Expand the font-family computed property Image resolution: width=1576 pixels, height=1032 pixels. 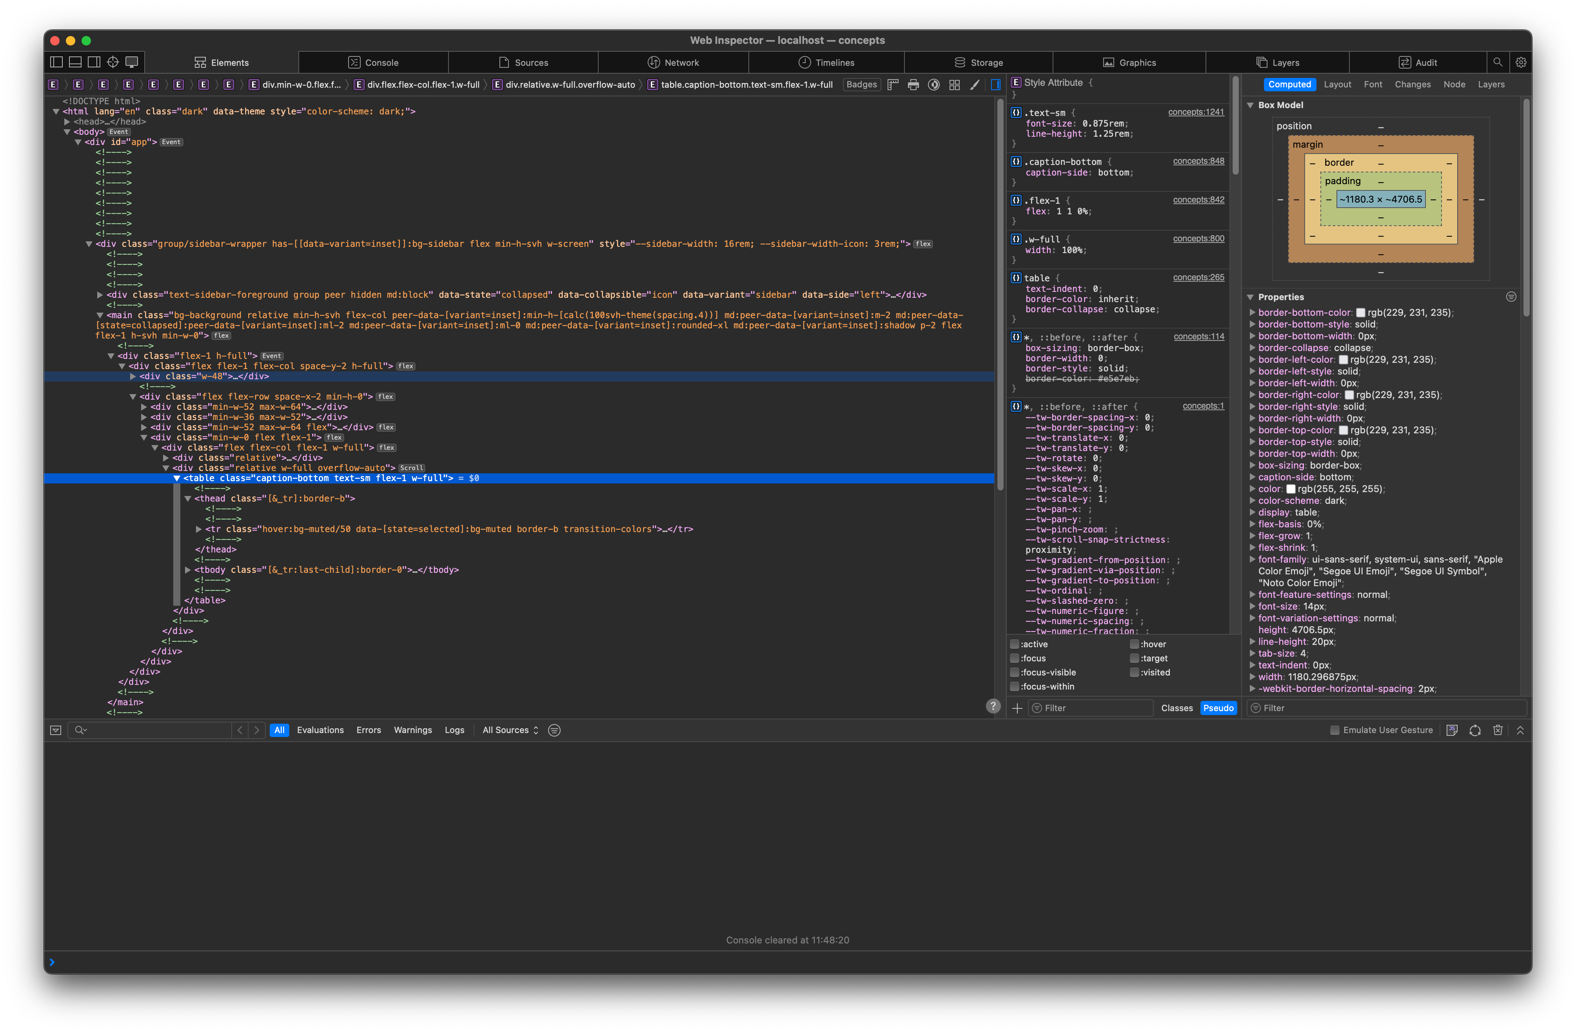1252,559
